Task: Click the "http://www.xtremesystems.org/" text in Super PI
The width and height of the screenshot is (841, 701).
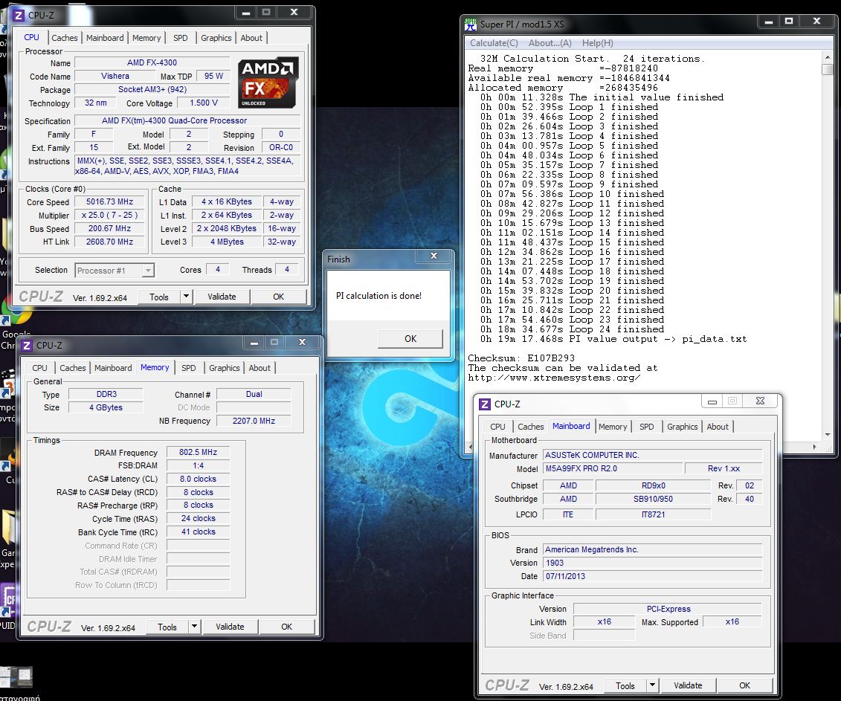Action: (554, 378)
